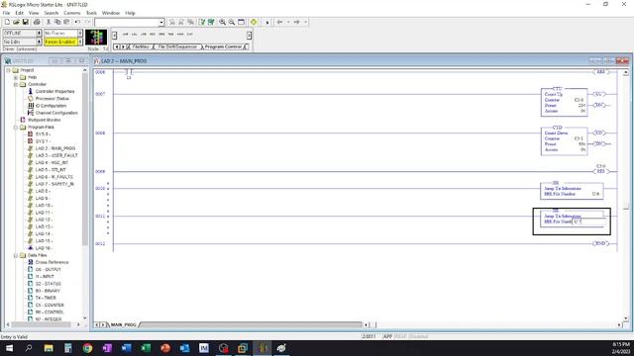Open the Search menu
The image size is (634, 356).
[51, 13]
